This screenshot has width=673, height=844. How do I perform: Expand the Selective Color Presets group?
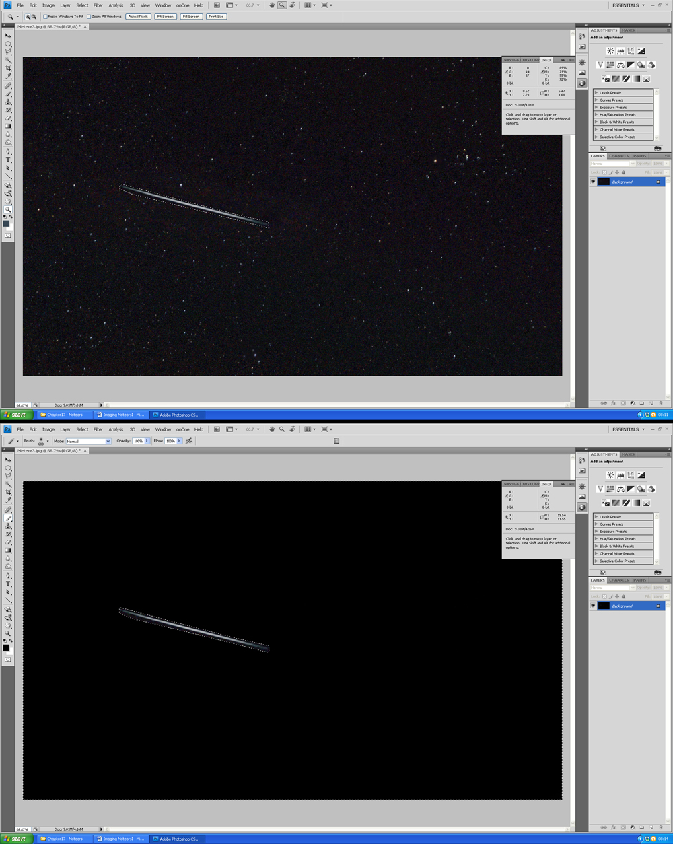tap(596, 137)
